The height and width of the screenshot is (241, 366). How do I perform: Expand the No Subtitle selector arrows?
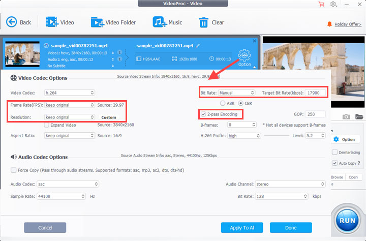point(113,66)
